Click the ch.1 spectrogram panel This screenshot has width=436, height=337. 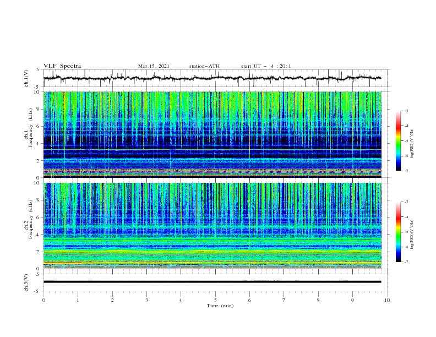pyautogui.click(x=212, y=134)
